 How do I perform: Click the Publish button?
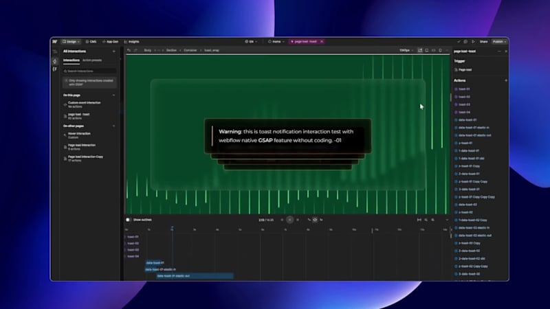(x=499, y=42)
